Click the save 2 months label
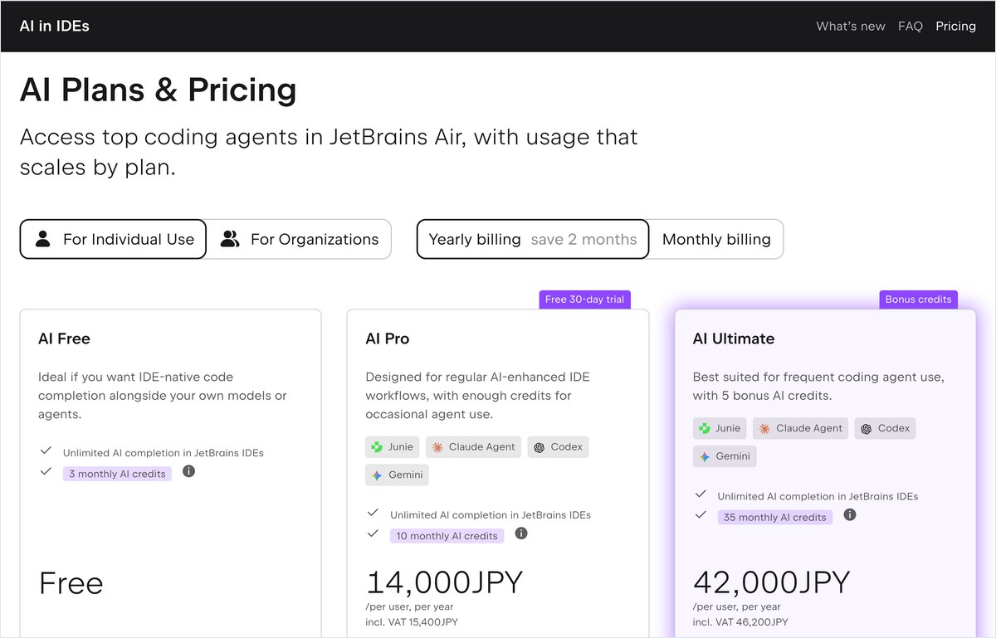 click(x=583, y=239)
